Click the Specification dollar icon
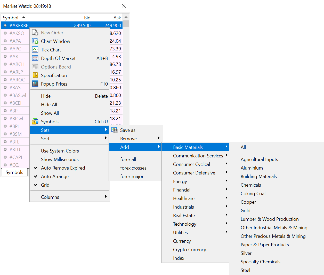The width and height of the screenshot is (324, 275). (35, 75)
